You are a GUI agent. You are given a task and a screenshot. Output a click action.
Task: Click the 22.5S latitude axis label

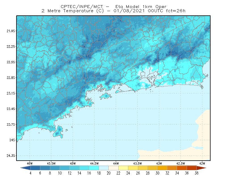[11, 62]
